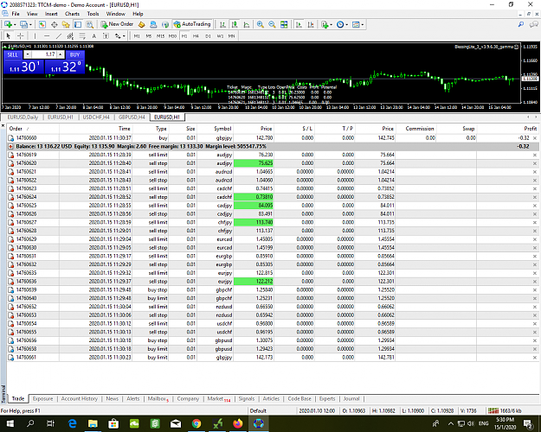Expand the profiles dropdown arrow
The width and height of the screenshot is (541, 432).
click(x=30, y=25)
